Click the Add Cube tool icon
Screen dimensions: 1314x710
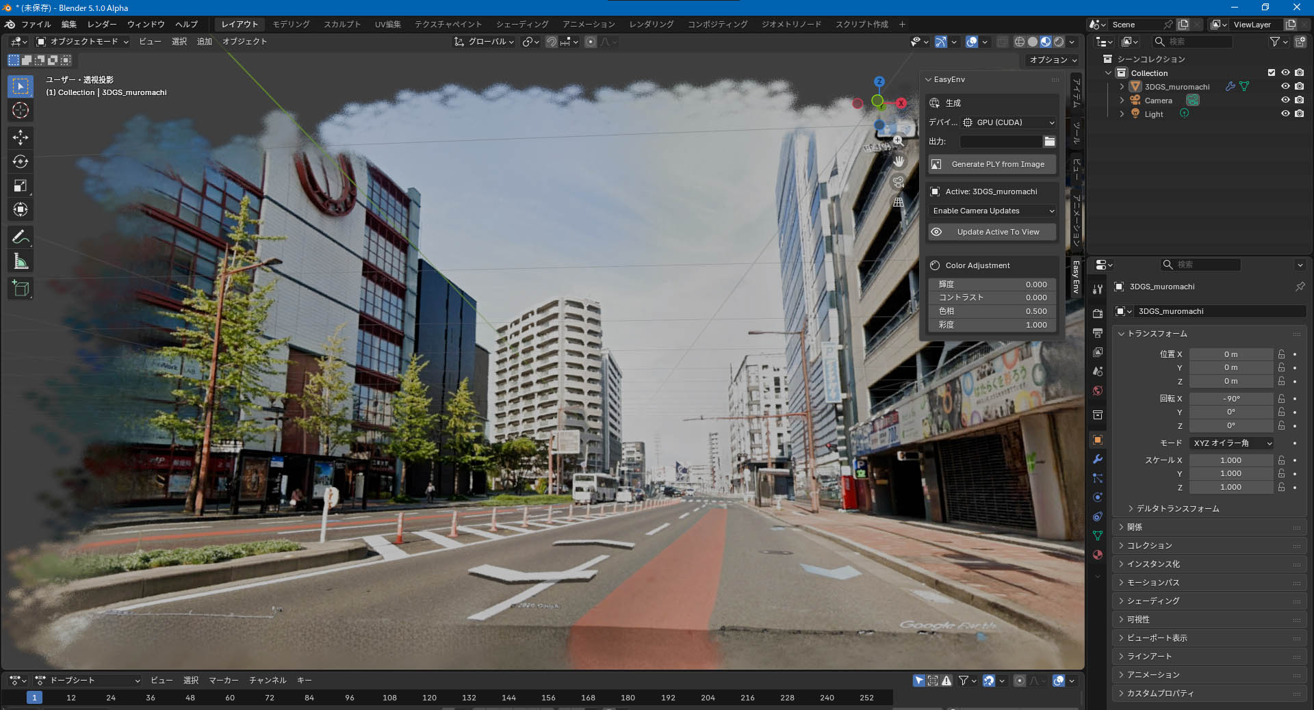[x=21, y=289]
